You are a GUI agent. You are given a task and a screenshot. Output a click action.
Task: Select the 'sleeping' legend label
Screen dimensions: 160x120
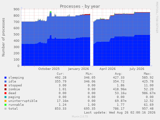point(16,78)
